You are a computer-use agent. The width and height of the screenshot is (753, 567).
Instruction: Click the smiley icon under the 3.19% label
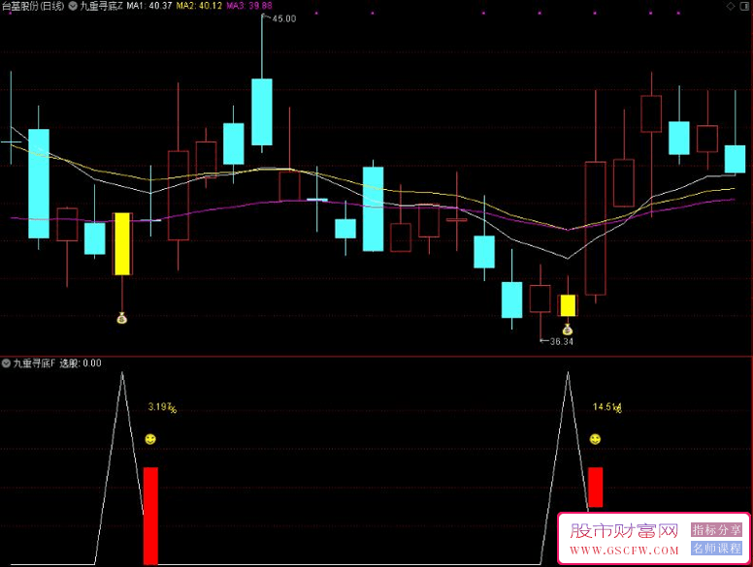150,439
